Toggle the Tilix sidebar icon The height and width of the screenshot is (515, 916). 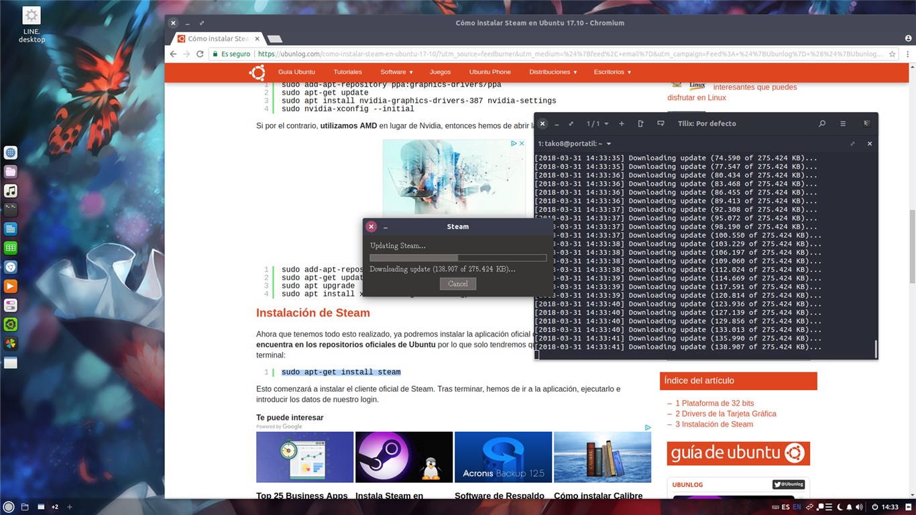point(866,123)
